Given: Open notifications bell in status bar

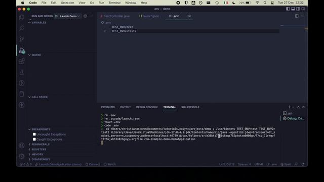Looking at the screenshot, I should point(303,164).
